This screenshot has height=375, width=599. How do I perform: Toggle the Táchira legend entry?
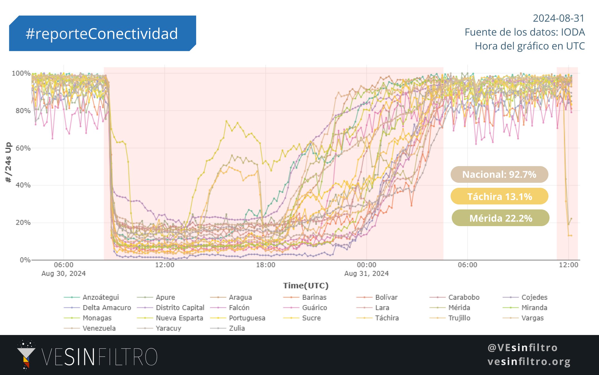coord(387,318)
